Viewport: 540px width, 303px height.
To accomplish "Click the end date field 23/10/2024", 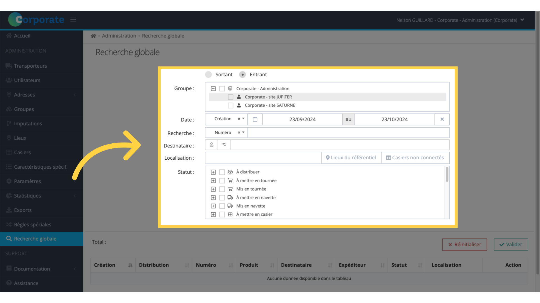I will coord(395,119).
